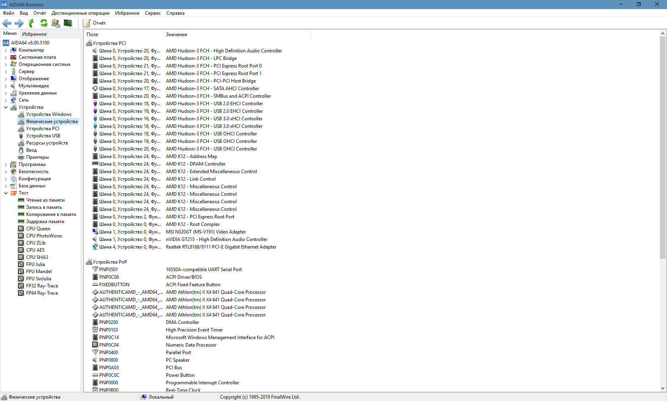The height and width of the screenshot is (401, 667).
Task: Click the Manage users toolbar icon
Action: (x=56, y=23)
